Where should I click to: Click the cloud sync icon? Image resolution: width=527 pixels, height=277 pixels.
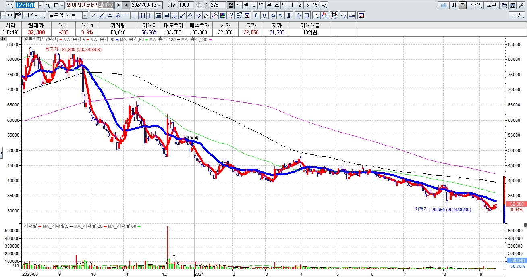444,5
